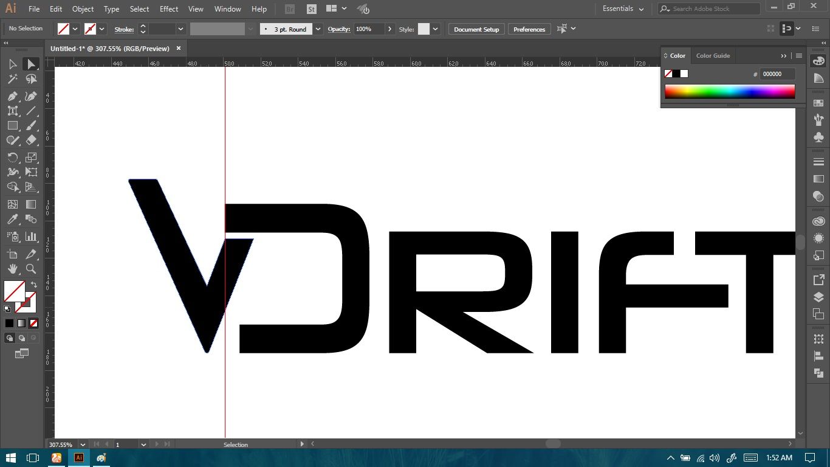Open the stroke weight dropdown
The height and width of the screenshot is (467, 830).
(180, 29)
